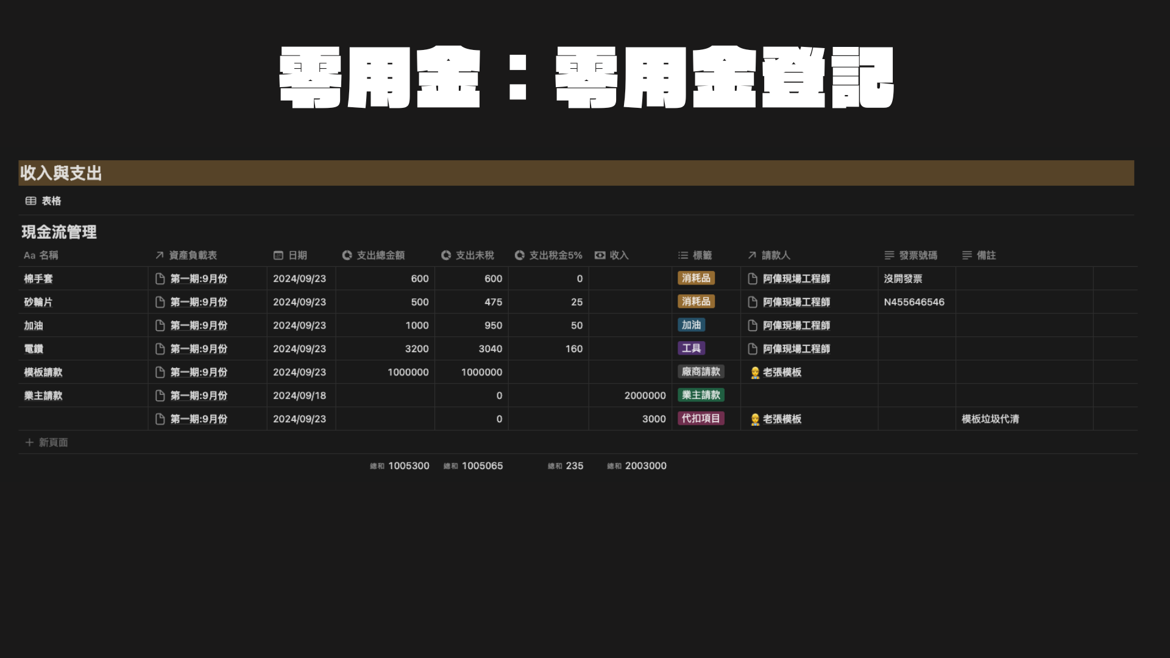Click the money icon in 收入 header
The image size is (1170, 658).
tap(600, 255)
